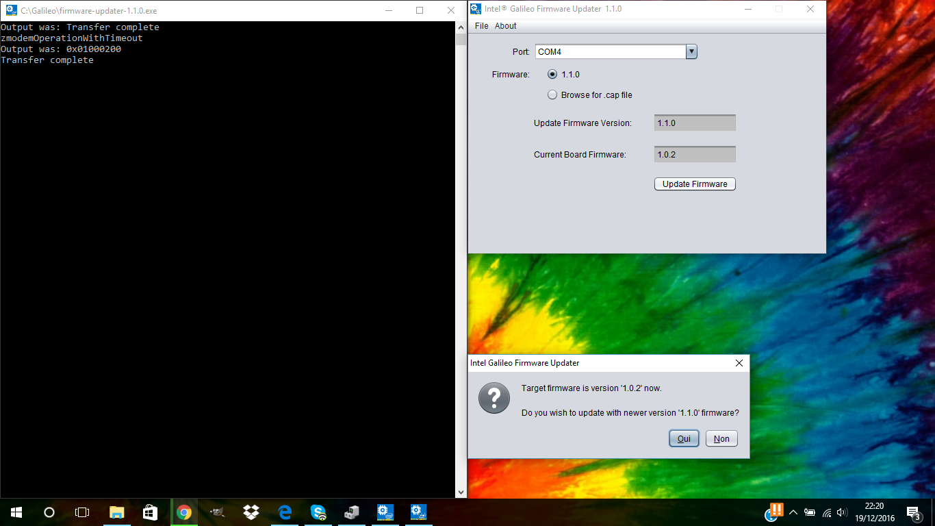Viewport: 935px width, 526px height.
Task: Open the About menu
Action: click(x=505, y=26)
